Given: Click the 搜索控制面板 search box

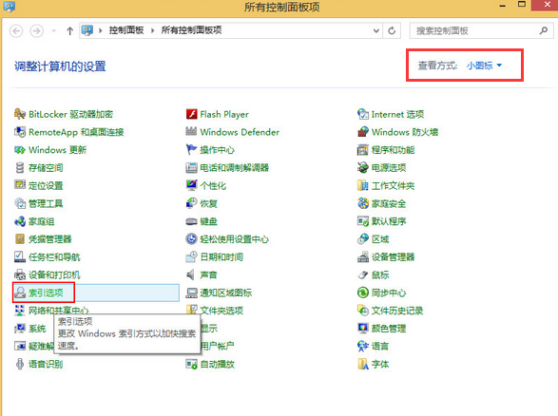Looking at the screenshot, I should [x=481, y=30].
